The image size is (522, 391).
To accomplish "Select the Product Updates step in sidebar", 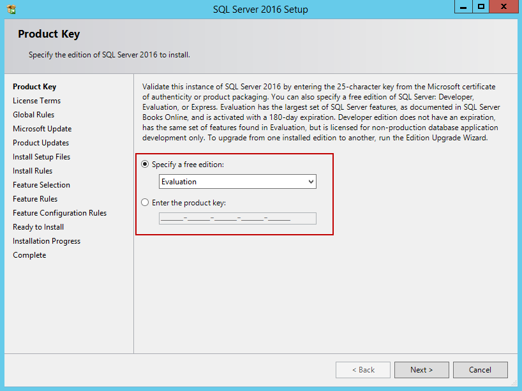I will point(41,143).
